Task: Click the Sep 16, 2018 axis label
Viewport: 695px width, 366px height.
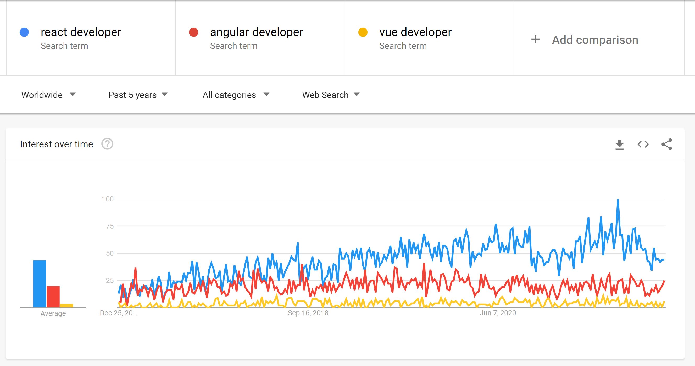Action: coord(308,313)
